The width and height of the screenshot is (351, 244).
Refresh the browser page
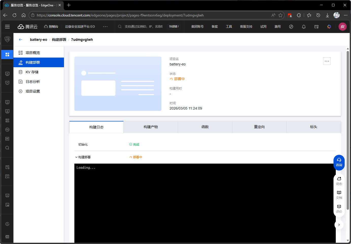tap(14, 15)
